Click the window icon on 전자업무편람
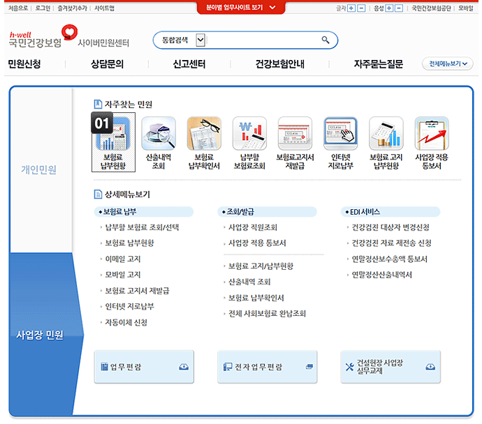 pos(309,367)
